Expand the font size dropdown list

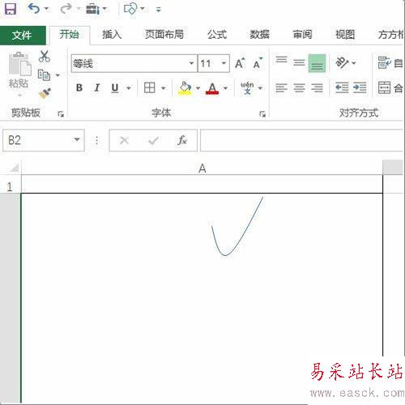[x=224, y=63]
